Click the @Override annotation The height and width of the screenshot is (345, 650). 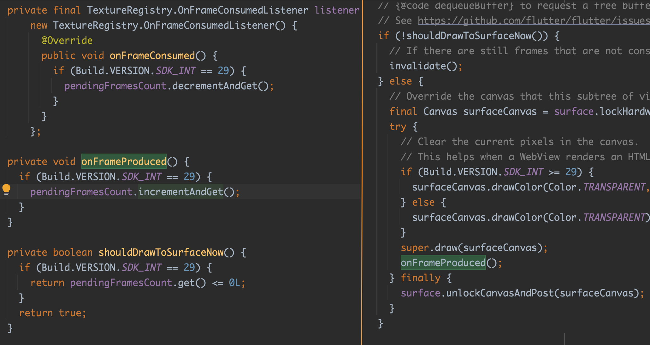pyautogui.click(x=67, y=40)
